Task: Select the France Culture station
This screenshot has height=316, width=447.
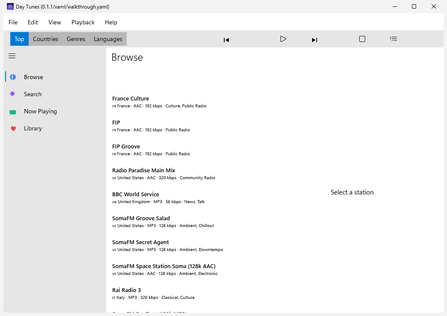Action: [131, 98]
